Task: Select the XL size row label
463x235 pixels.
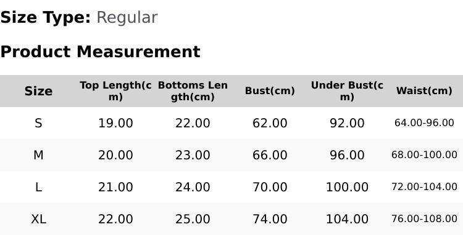Action: coord(38,219)
